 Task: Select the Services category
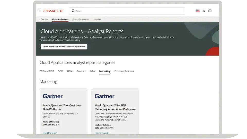pyautogui.click(x=81, y=71)
